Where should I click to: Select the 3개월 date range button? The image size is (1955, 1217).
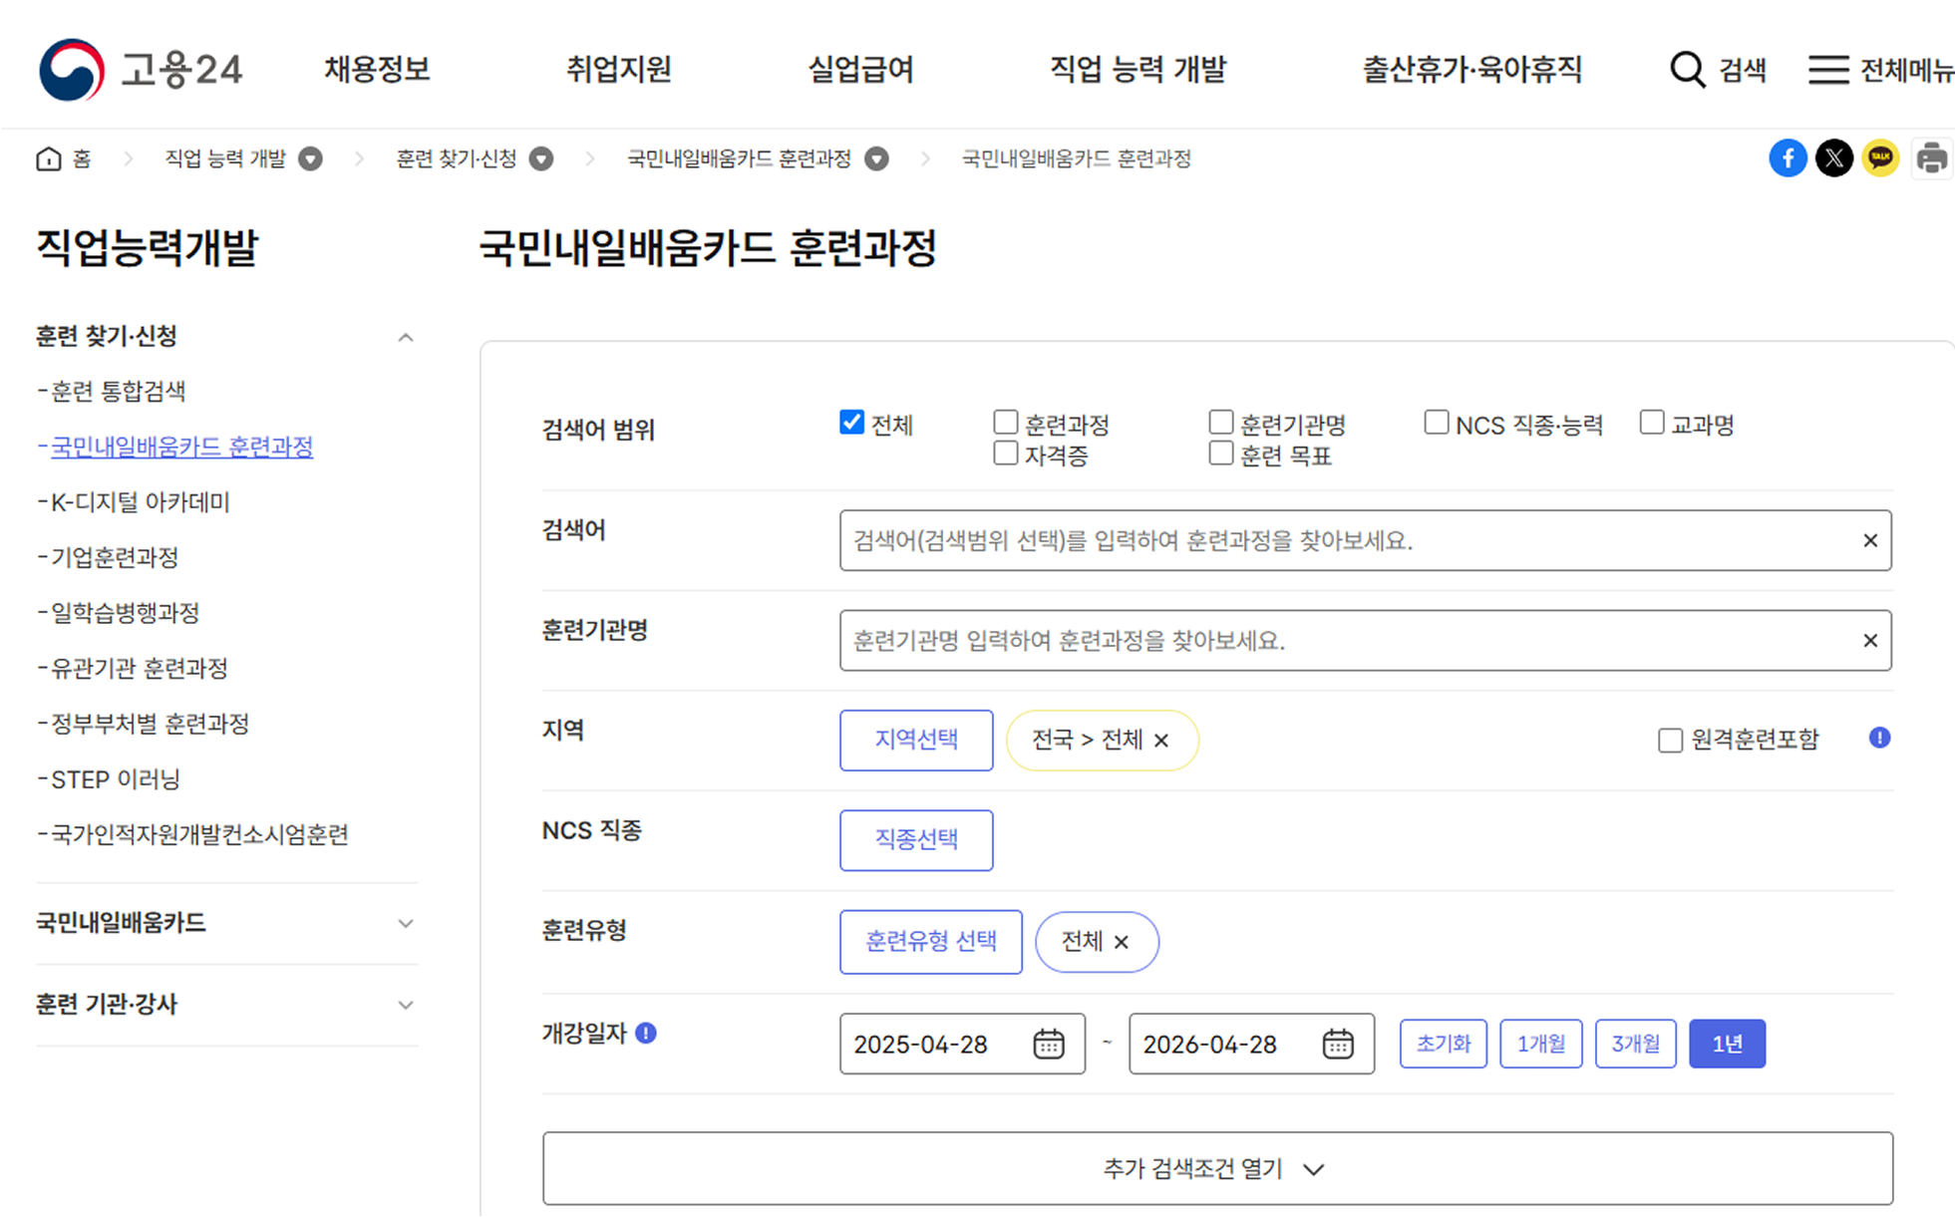click(1635, 1044)
